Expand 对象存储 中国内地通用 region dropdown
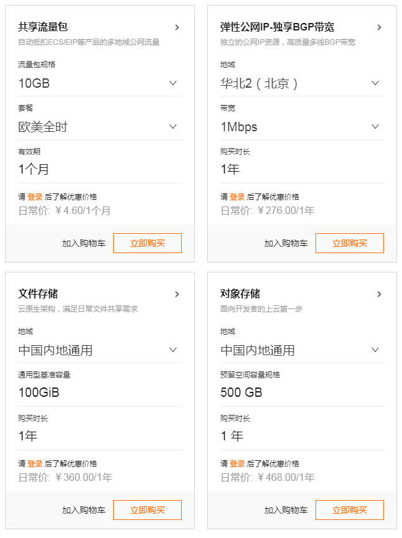Screen dimensions: 402x538 coord(302,350)
